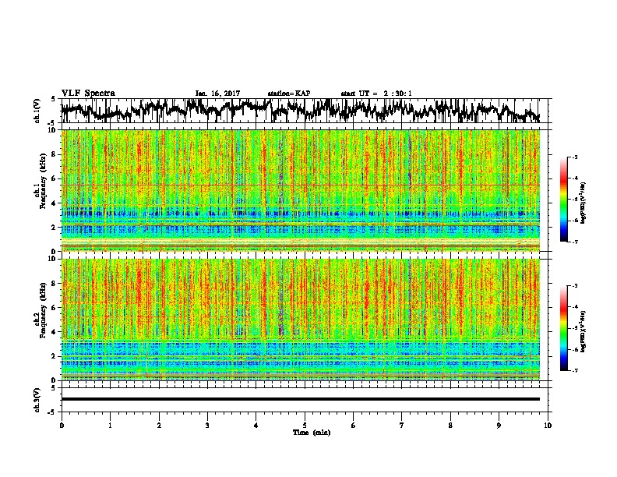Click the "start UT = 2 :30: 1" text
This screenshot has height=477, width=617.
point(376,94)
